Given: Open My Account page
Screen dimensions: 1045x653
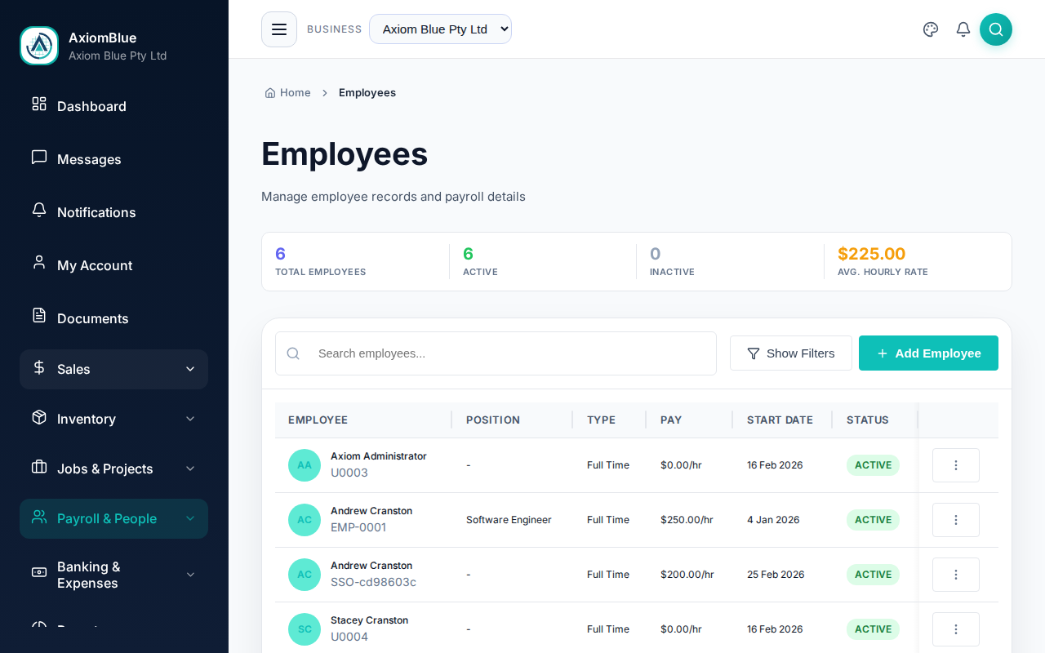Looking at the screenshot, I should (x=114, y=265).
